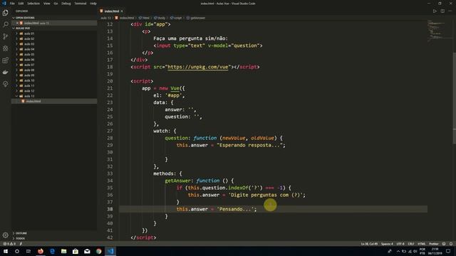This screenshot has height=256, width=456.
Task: Open the Terminal menu
Action: [81, 4]
